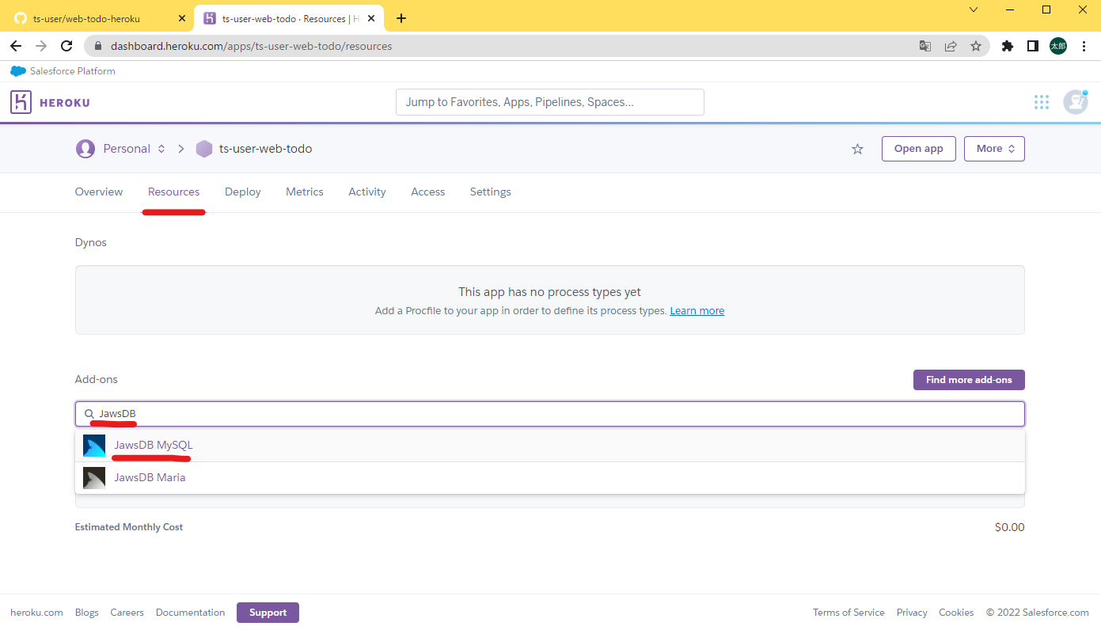This screenshot has height=630, width=1101.
Task: Open the Blogs footer link
Action: coord(87,613)
